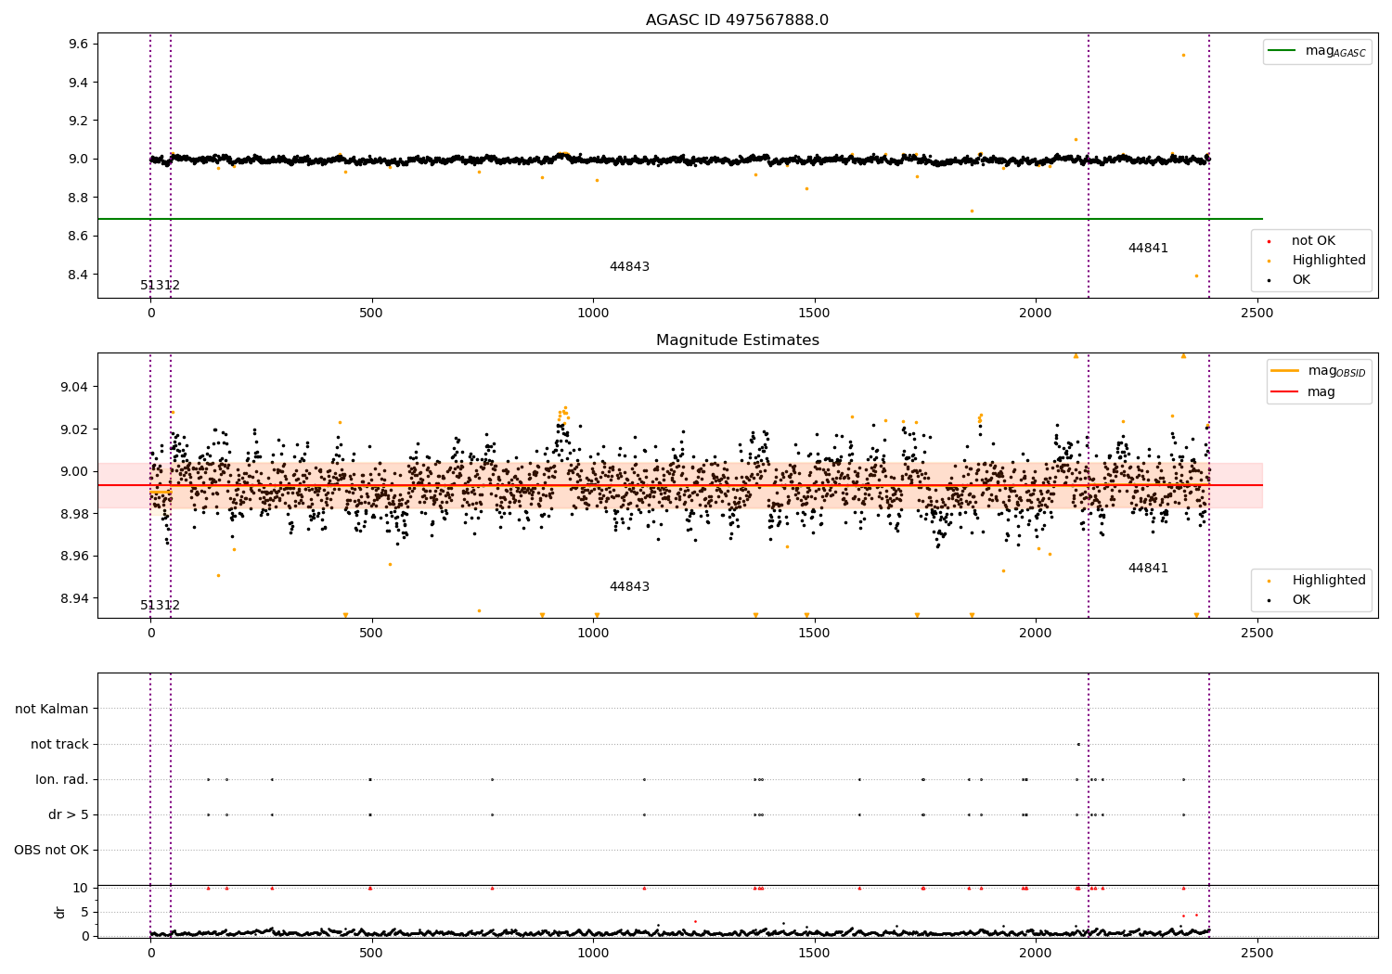Click the 1000 x-axis tick of middle plot
Screen dimensions: 1392x974
click(593, 634)
